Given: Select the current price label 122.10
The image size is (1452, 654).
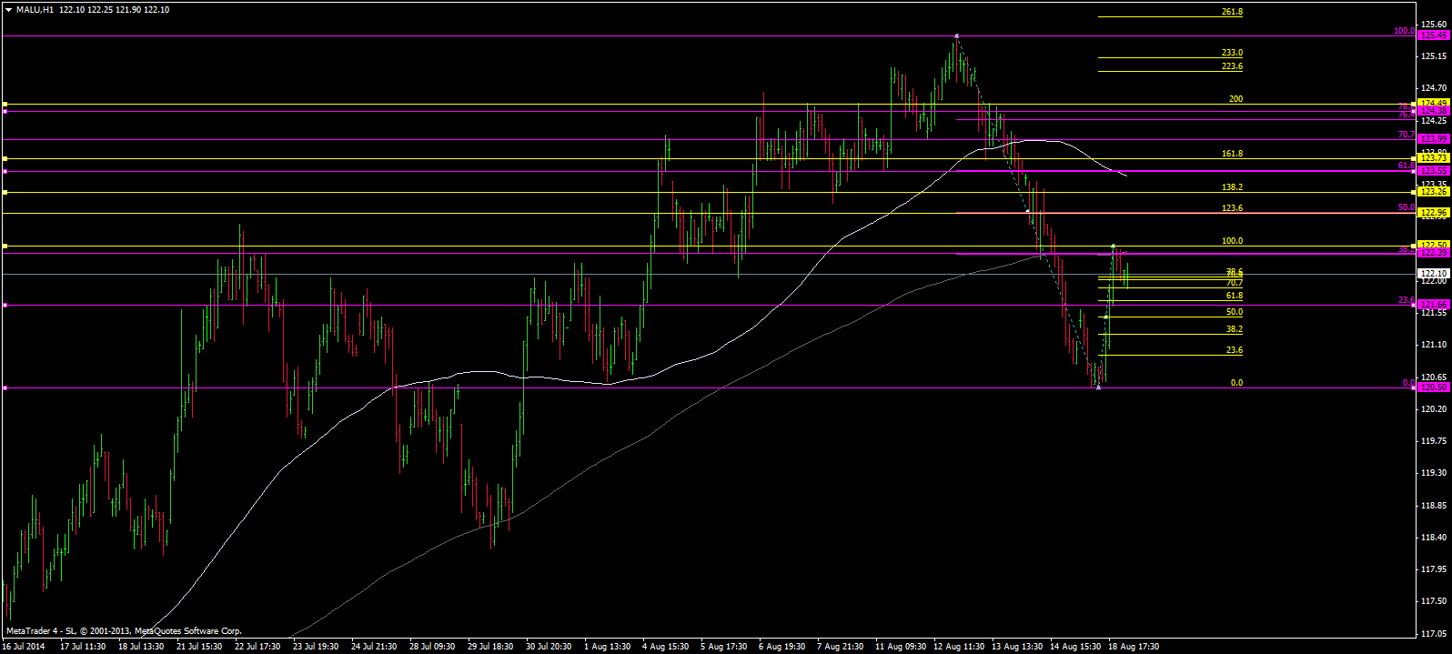Looking at the screenshot, I should [1433, 273].
